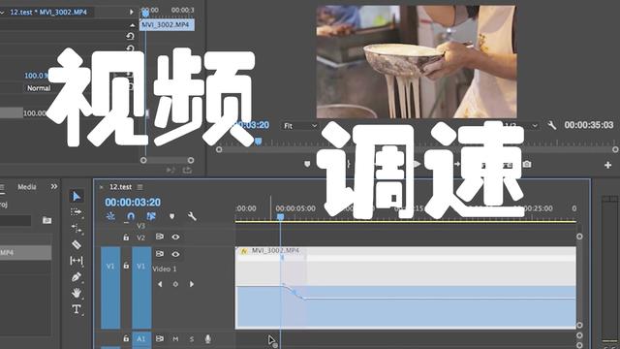Hide the V2 track output eye
Image resolution: width=620 pixels, height=349 pixels.
tap(175, 237)
